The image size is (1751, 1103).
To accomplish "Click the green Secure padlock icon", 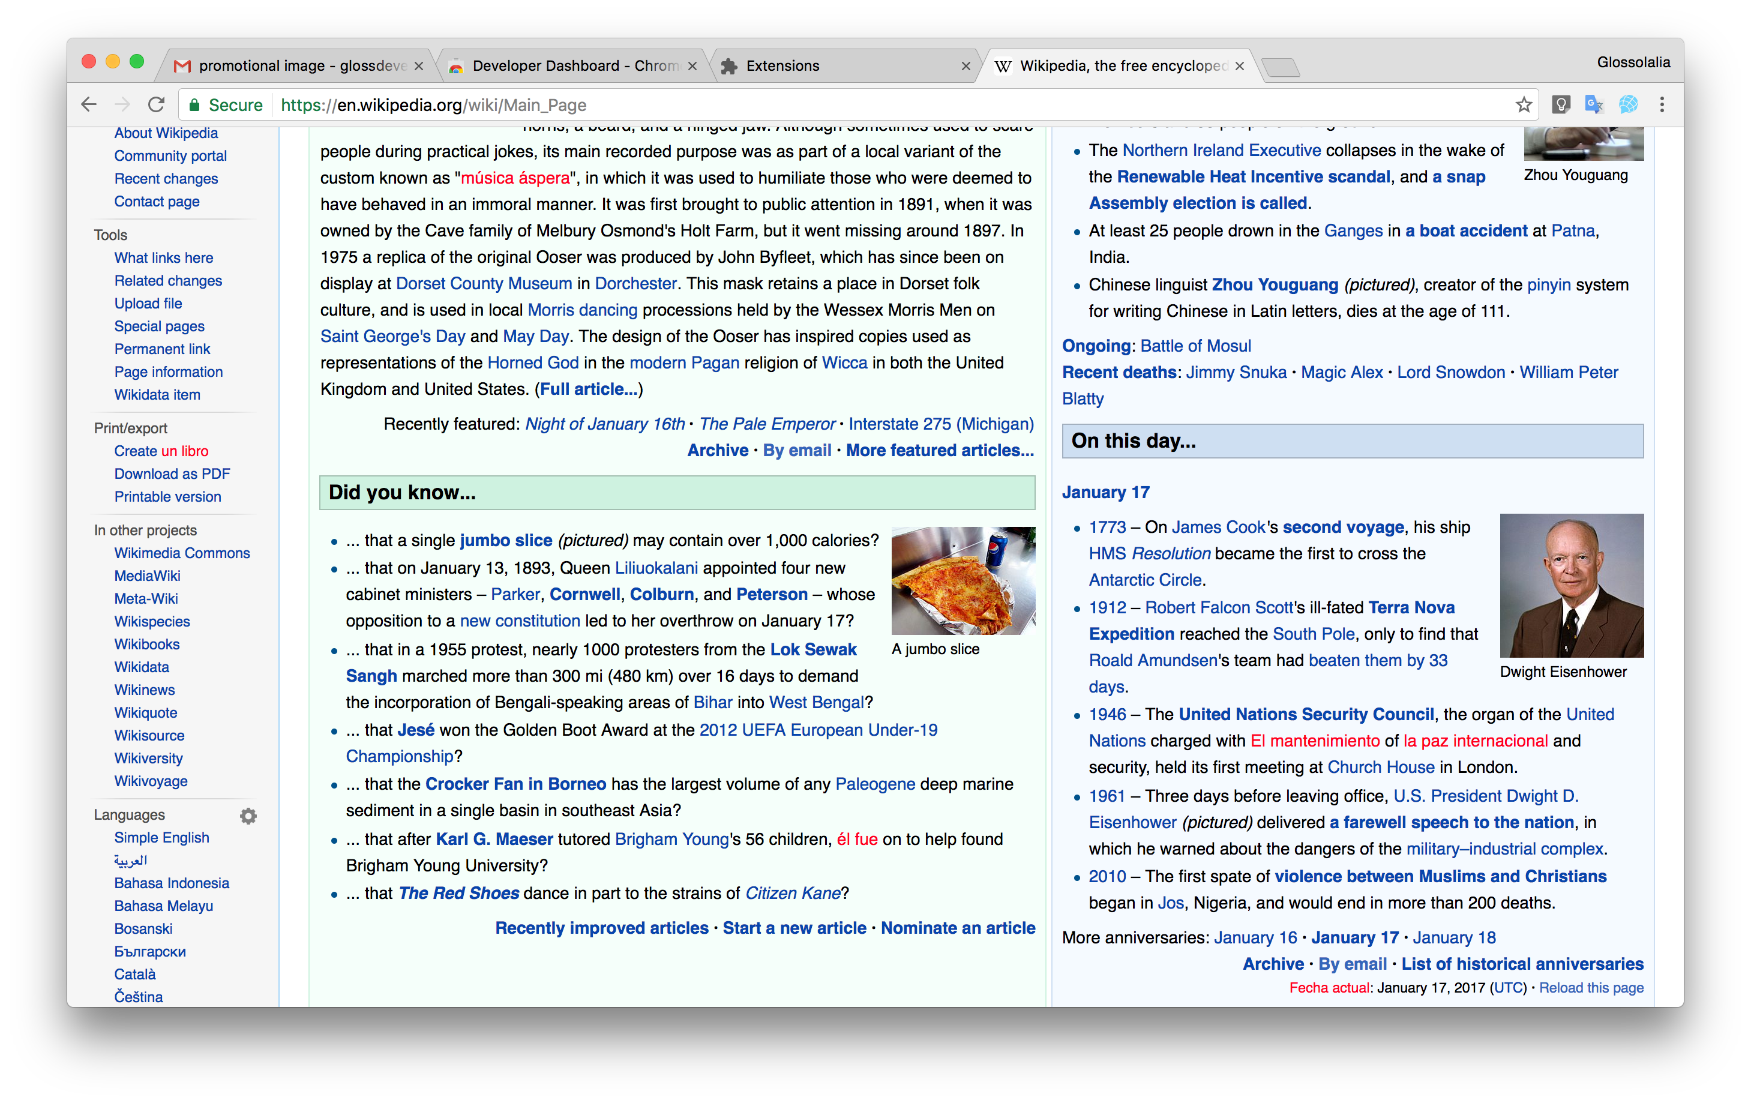I will pos(194,106).
